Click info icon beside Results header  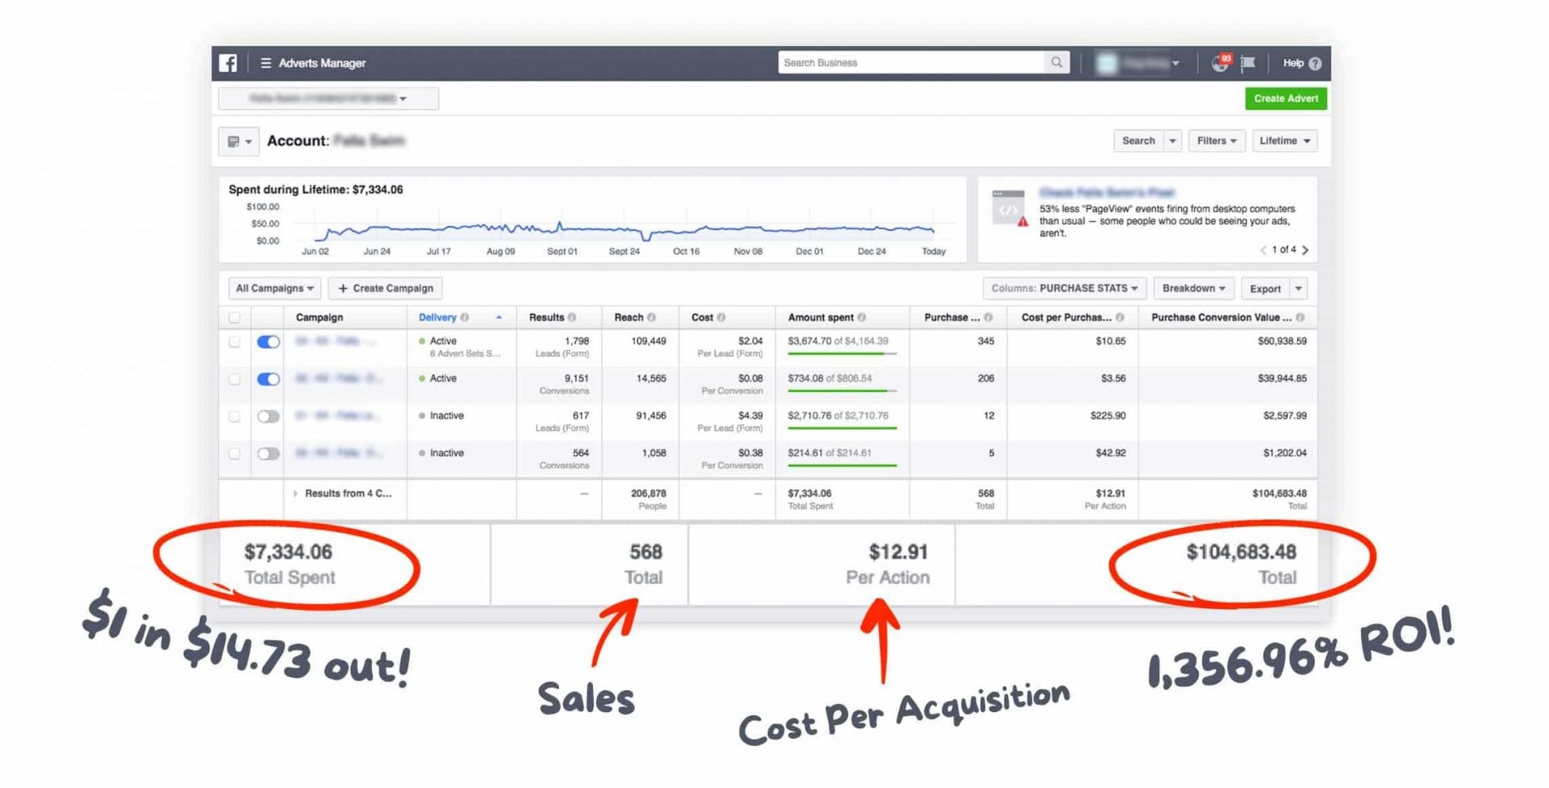click(x=572, y=318)
